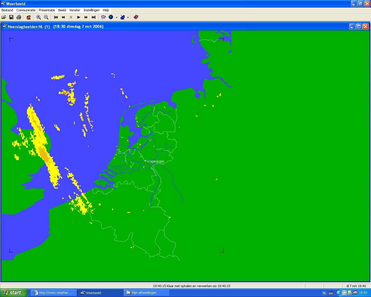371x297 pixels.
Task: Zoom in with the magnifier plus icon
Action: click(x=39, y=17)
